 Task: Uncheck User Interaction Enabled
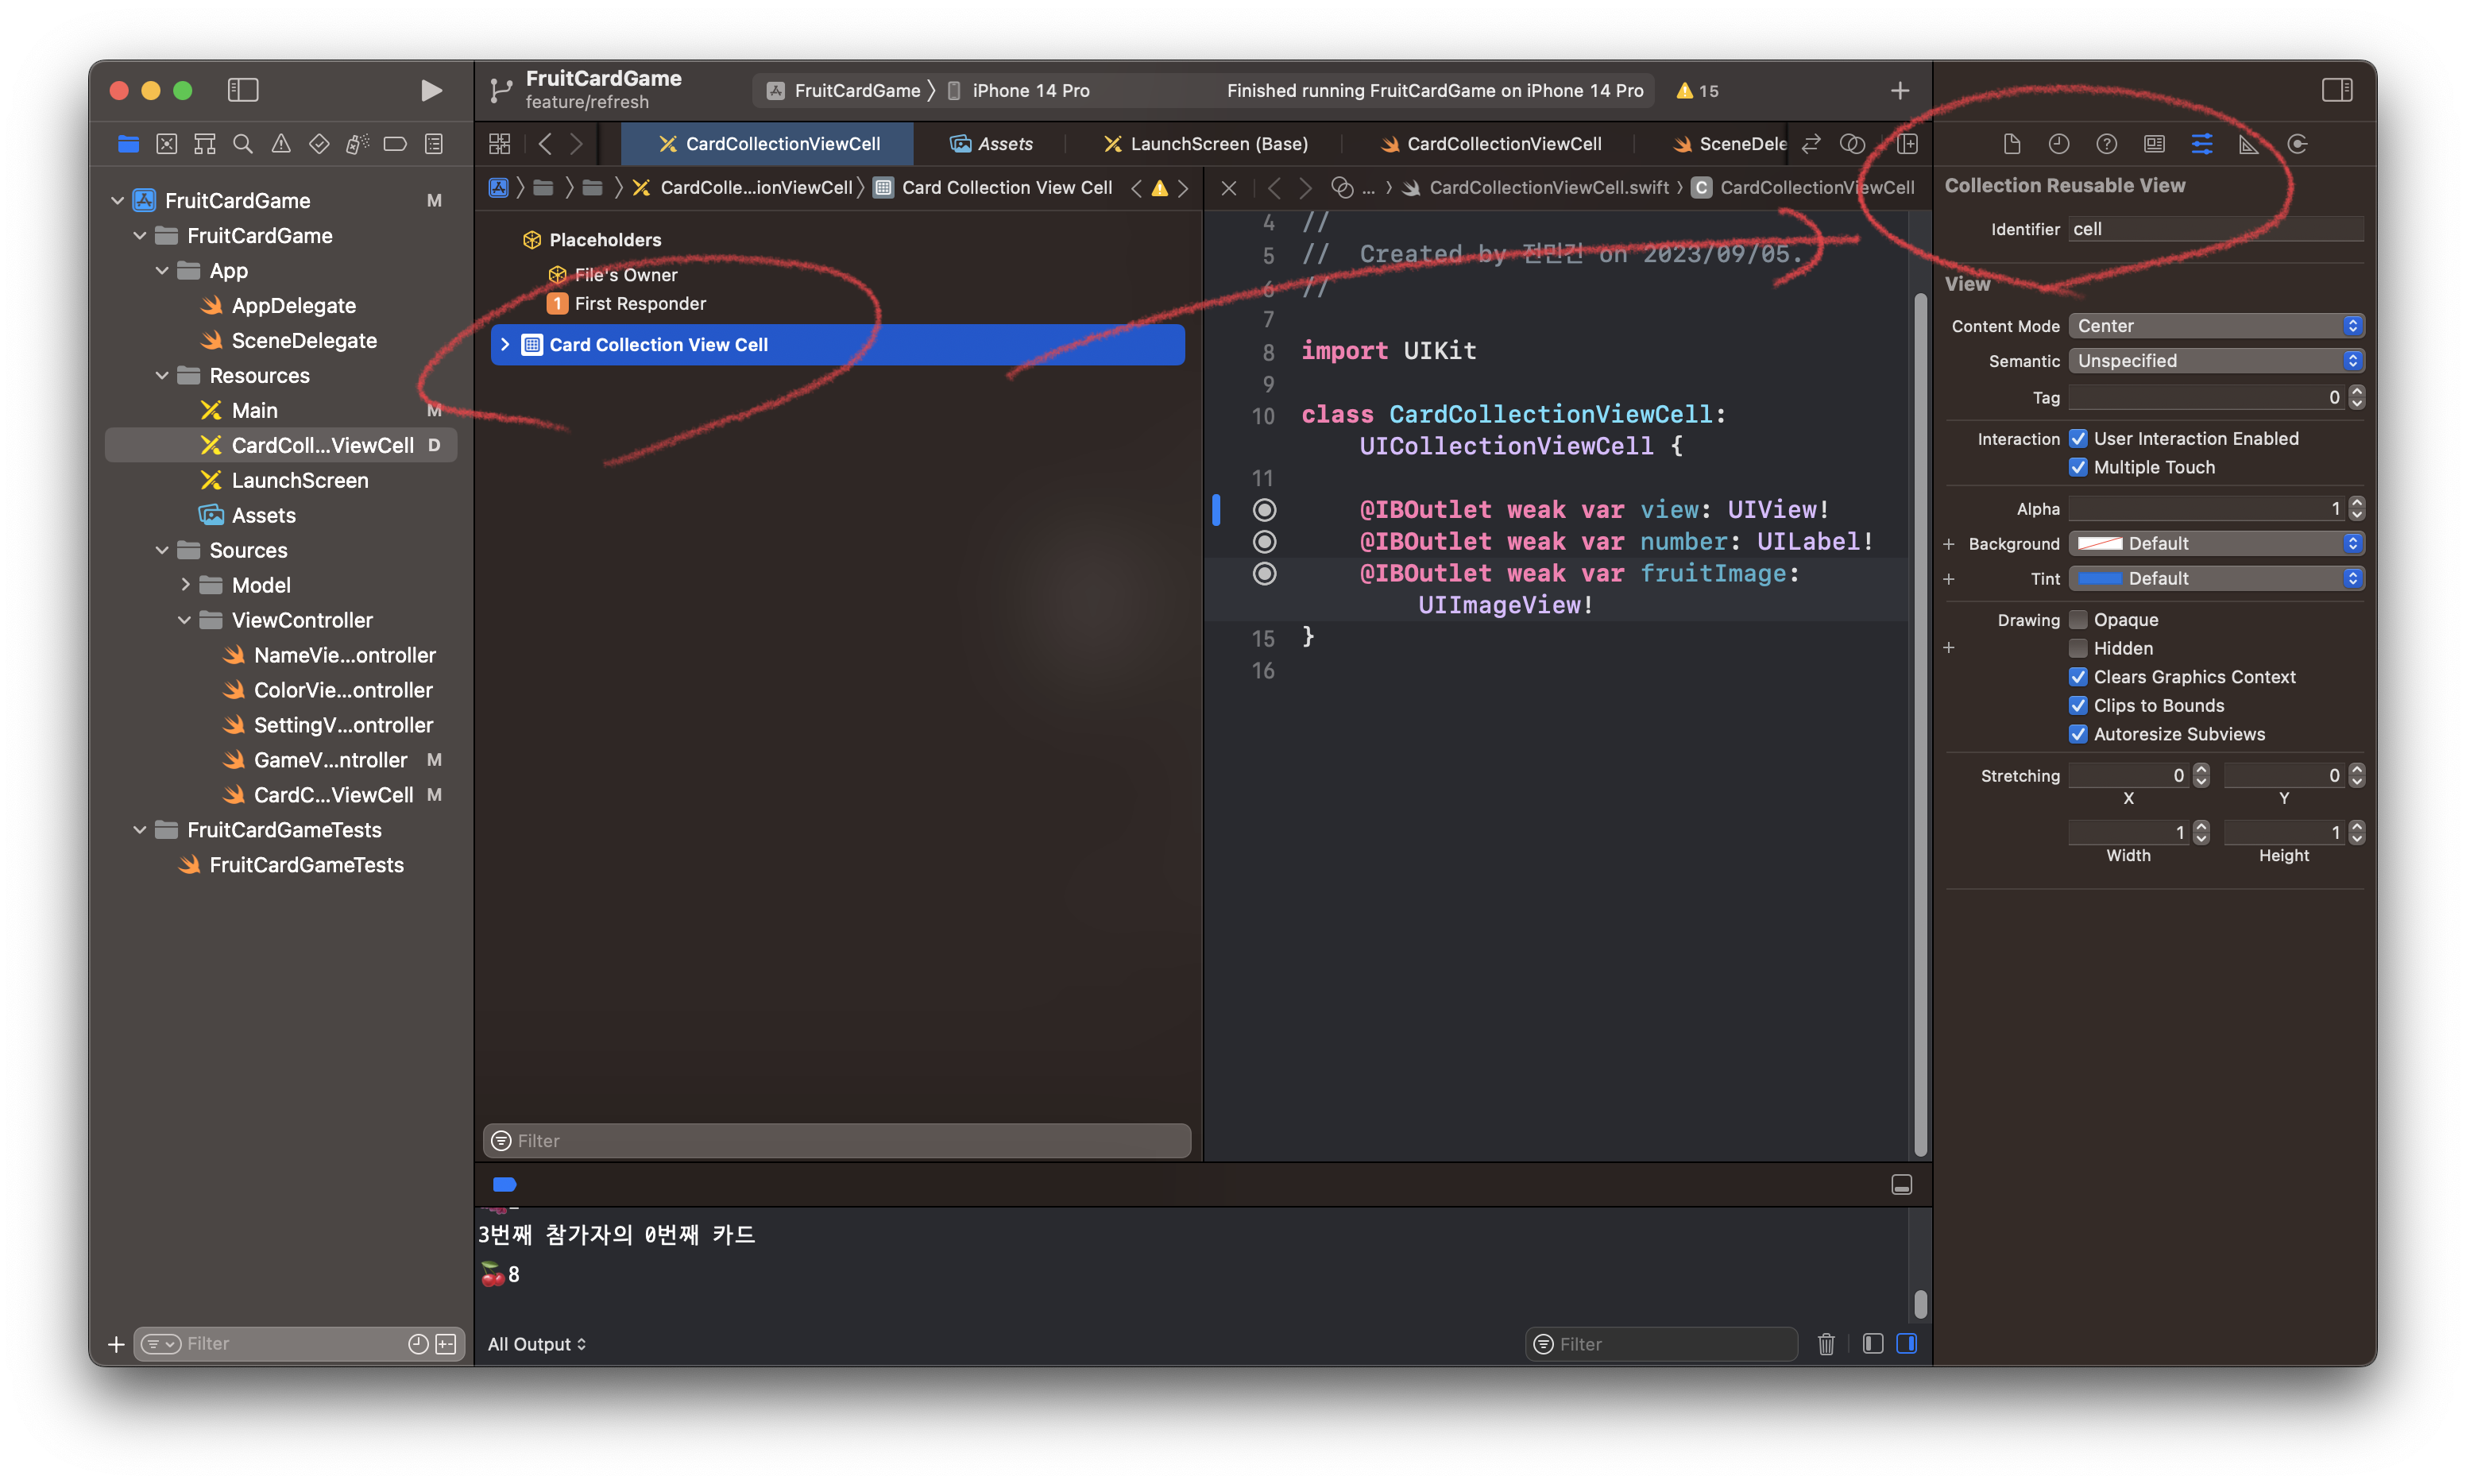pos(2078,438)
